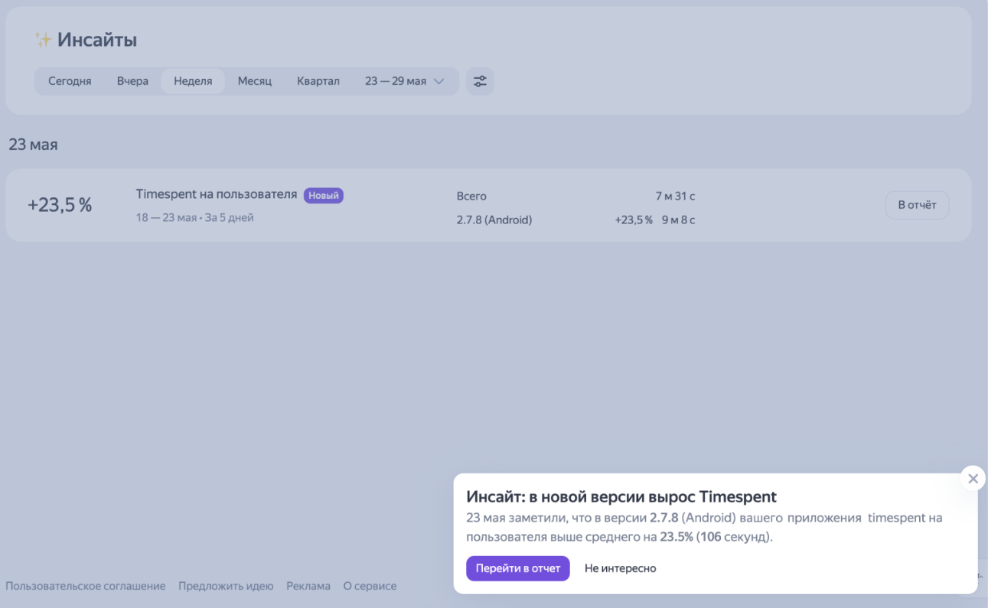988x608 pixels.
Task: Switch to the Вчера period tab
Action: (132, 81)
